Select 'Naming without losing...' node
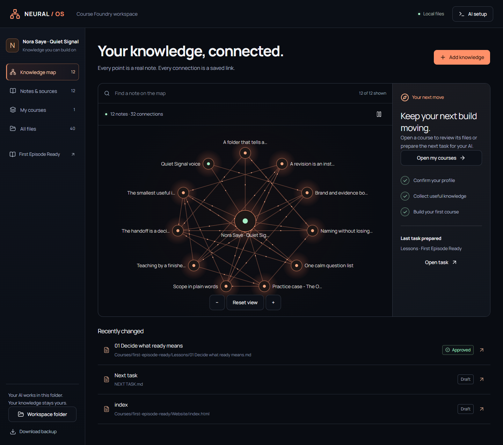The width and height of the screenshot is (503, 445). [313, 231]
